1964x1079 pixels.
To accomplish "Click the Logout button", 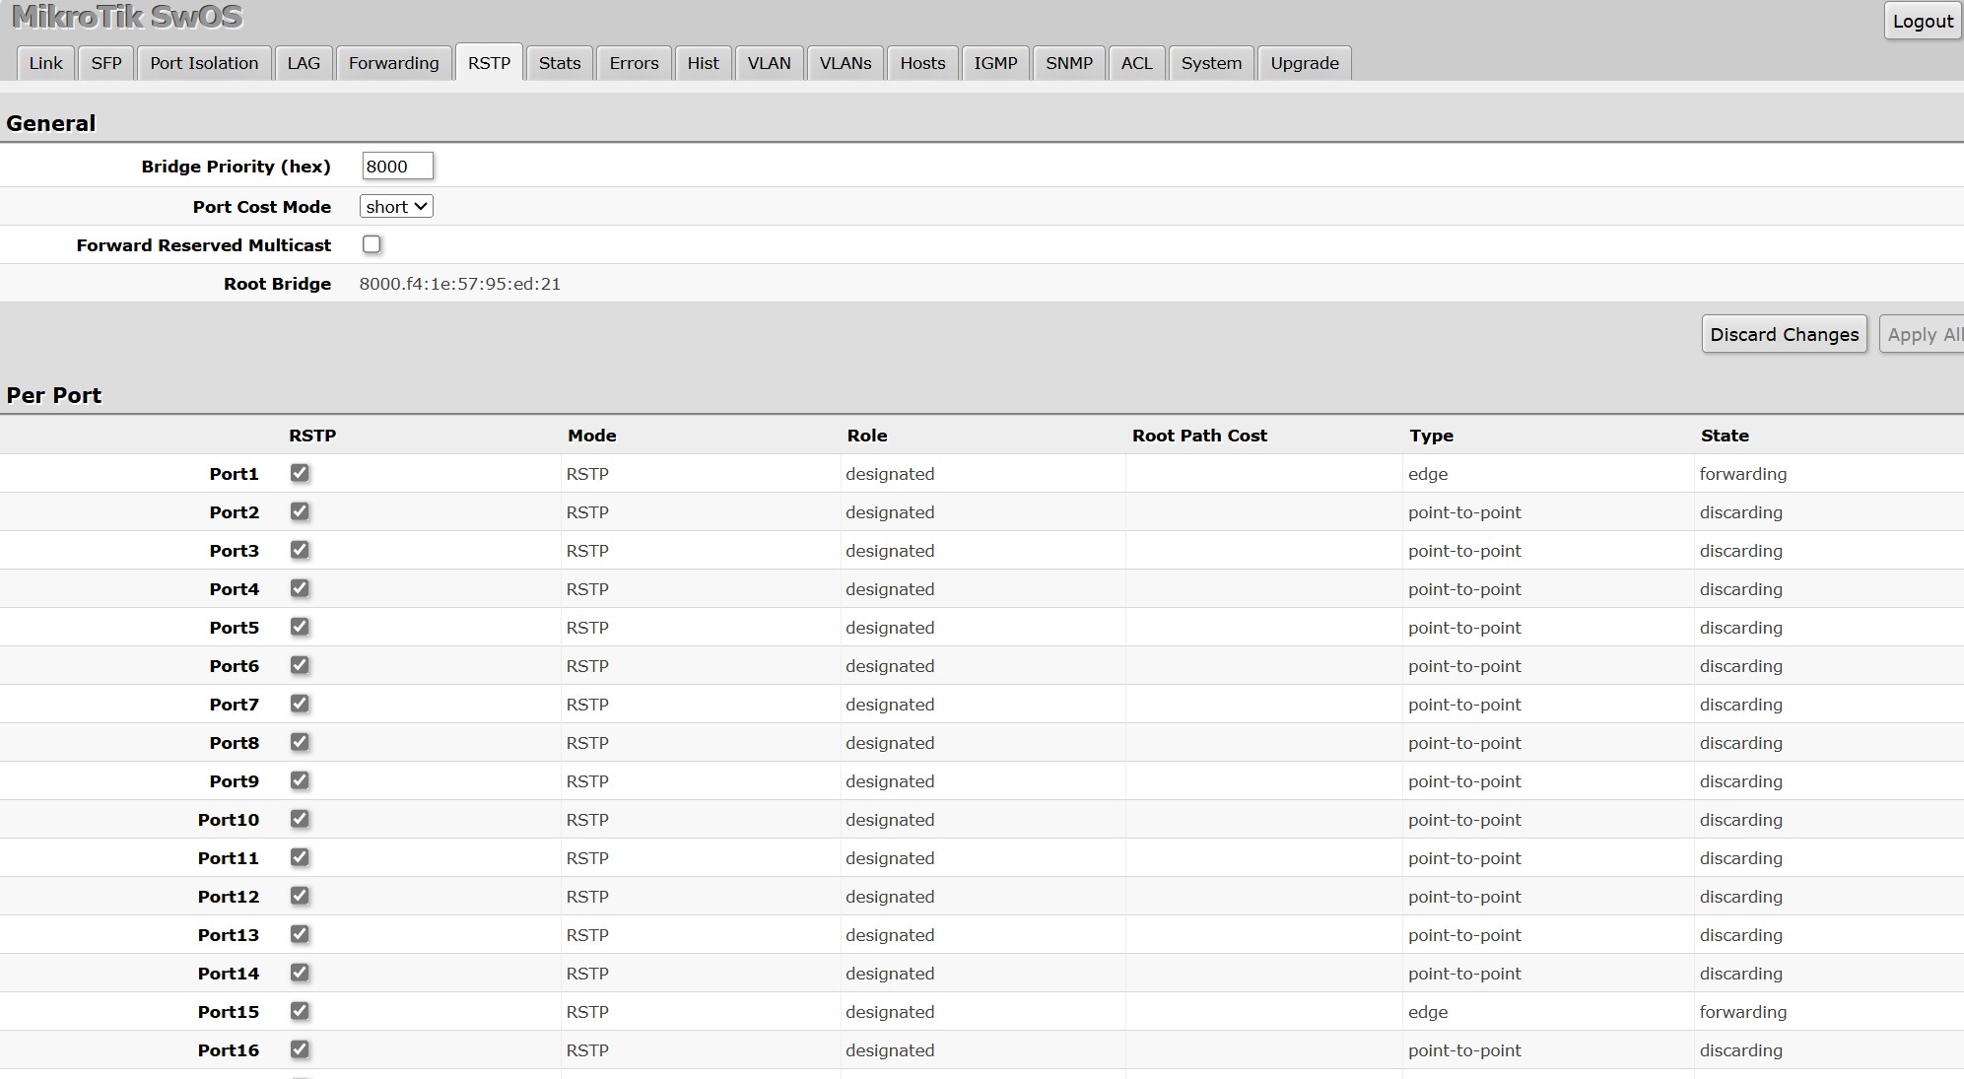I will tap(1922, 22).
